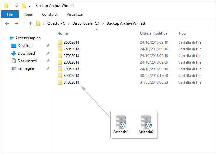Select the folder named 26052018
The width and height of the screenshot is (217, 155).
point(71,49)
